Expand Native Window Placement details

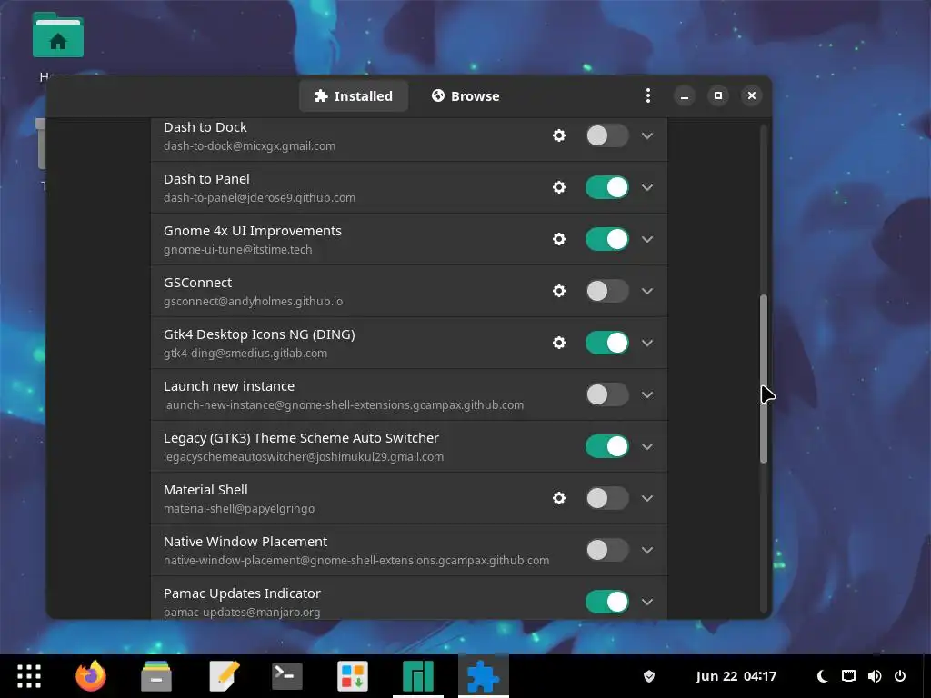click(647, 550)
